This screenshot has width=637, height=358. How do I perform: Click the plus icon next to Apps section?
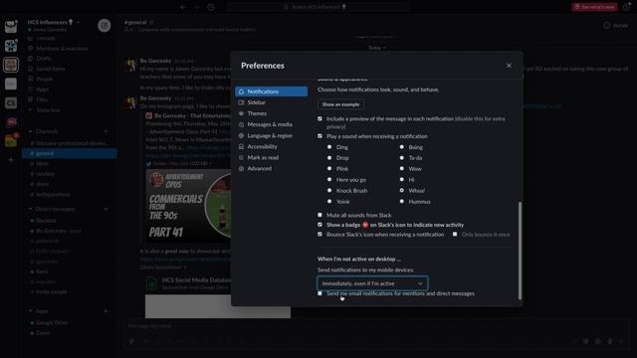click(106, 311)
